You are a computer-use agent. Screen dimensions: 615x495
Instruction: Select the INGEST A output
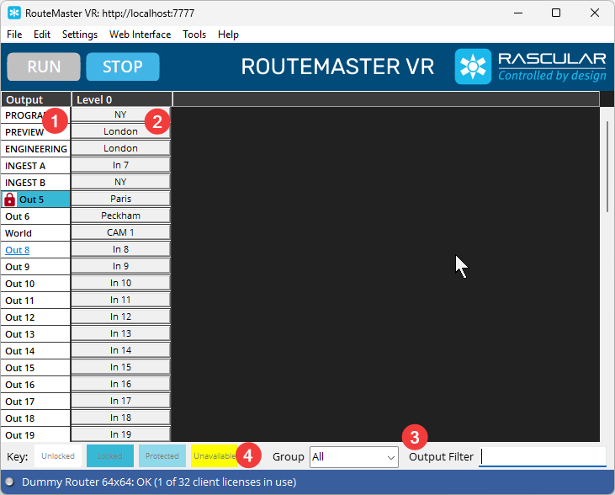click(x=35, y=166)
